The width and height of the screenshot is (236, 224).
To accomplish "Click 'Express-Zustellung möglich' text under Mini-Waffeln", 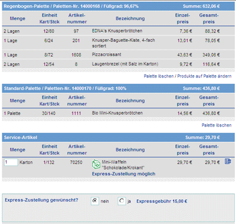I will (124, 174).
